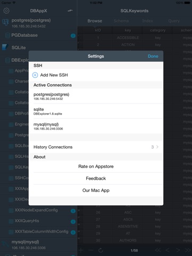This screenshot has height=256, width=192.
Task: Select SQLite node in sidebar
Action: [38, 47]
